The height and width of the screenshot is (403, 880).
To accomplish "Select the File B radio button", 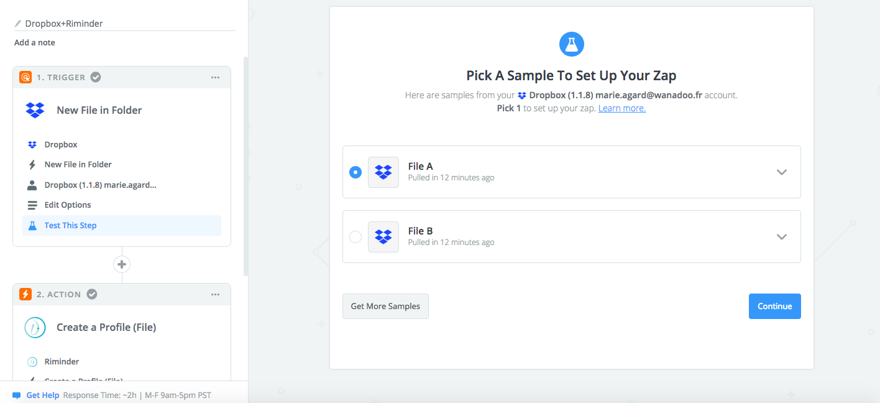I will pyautogui.click(x=355, y=237).
